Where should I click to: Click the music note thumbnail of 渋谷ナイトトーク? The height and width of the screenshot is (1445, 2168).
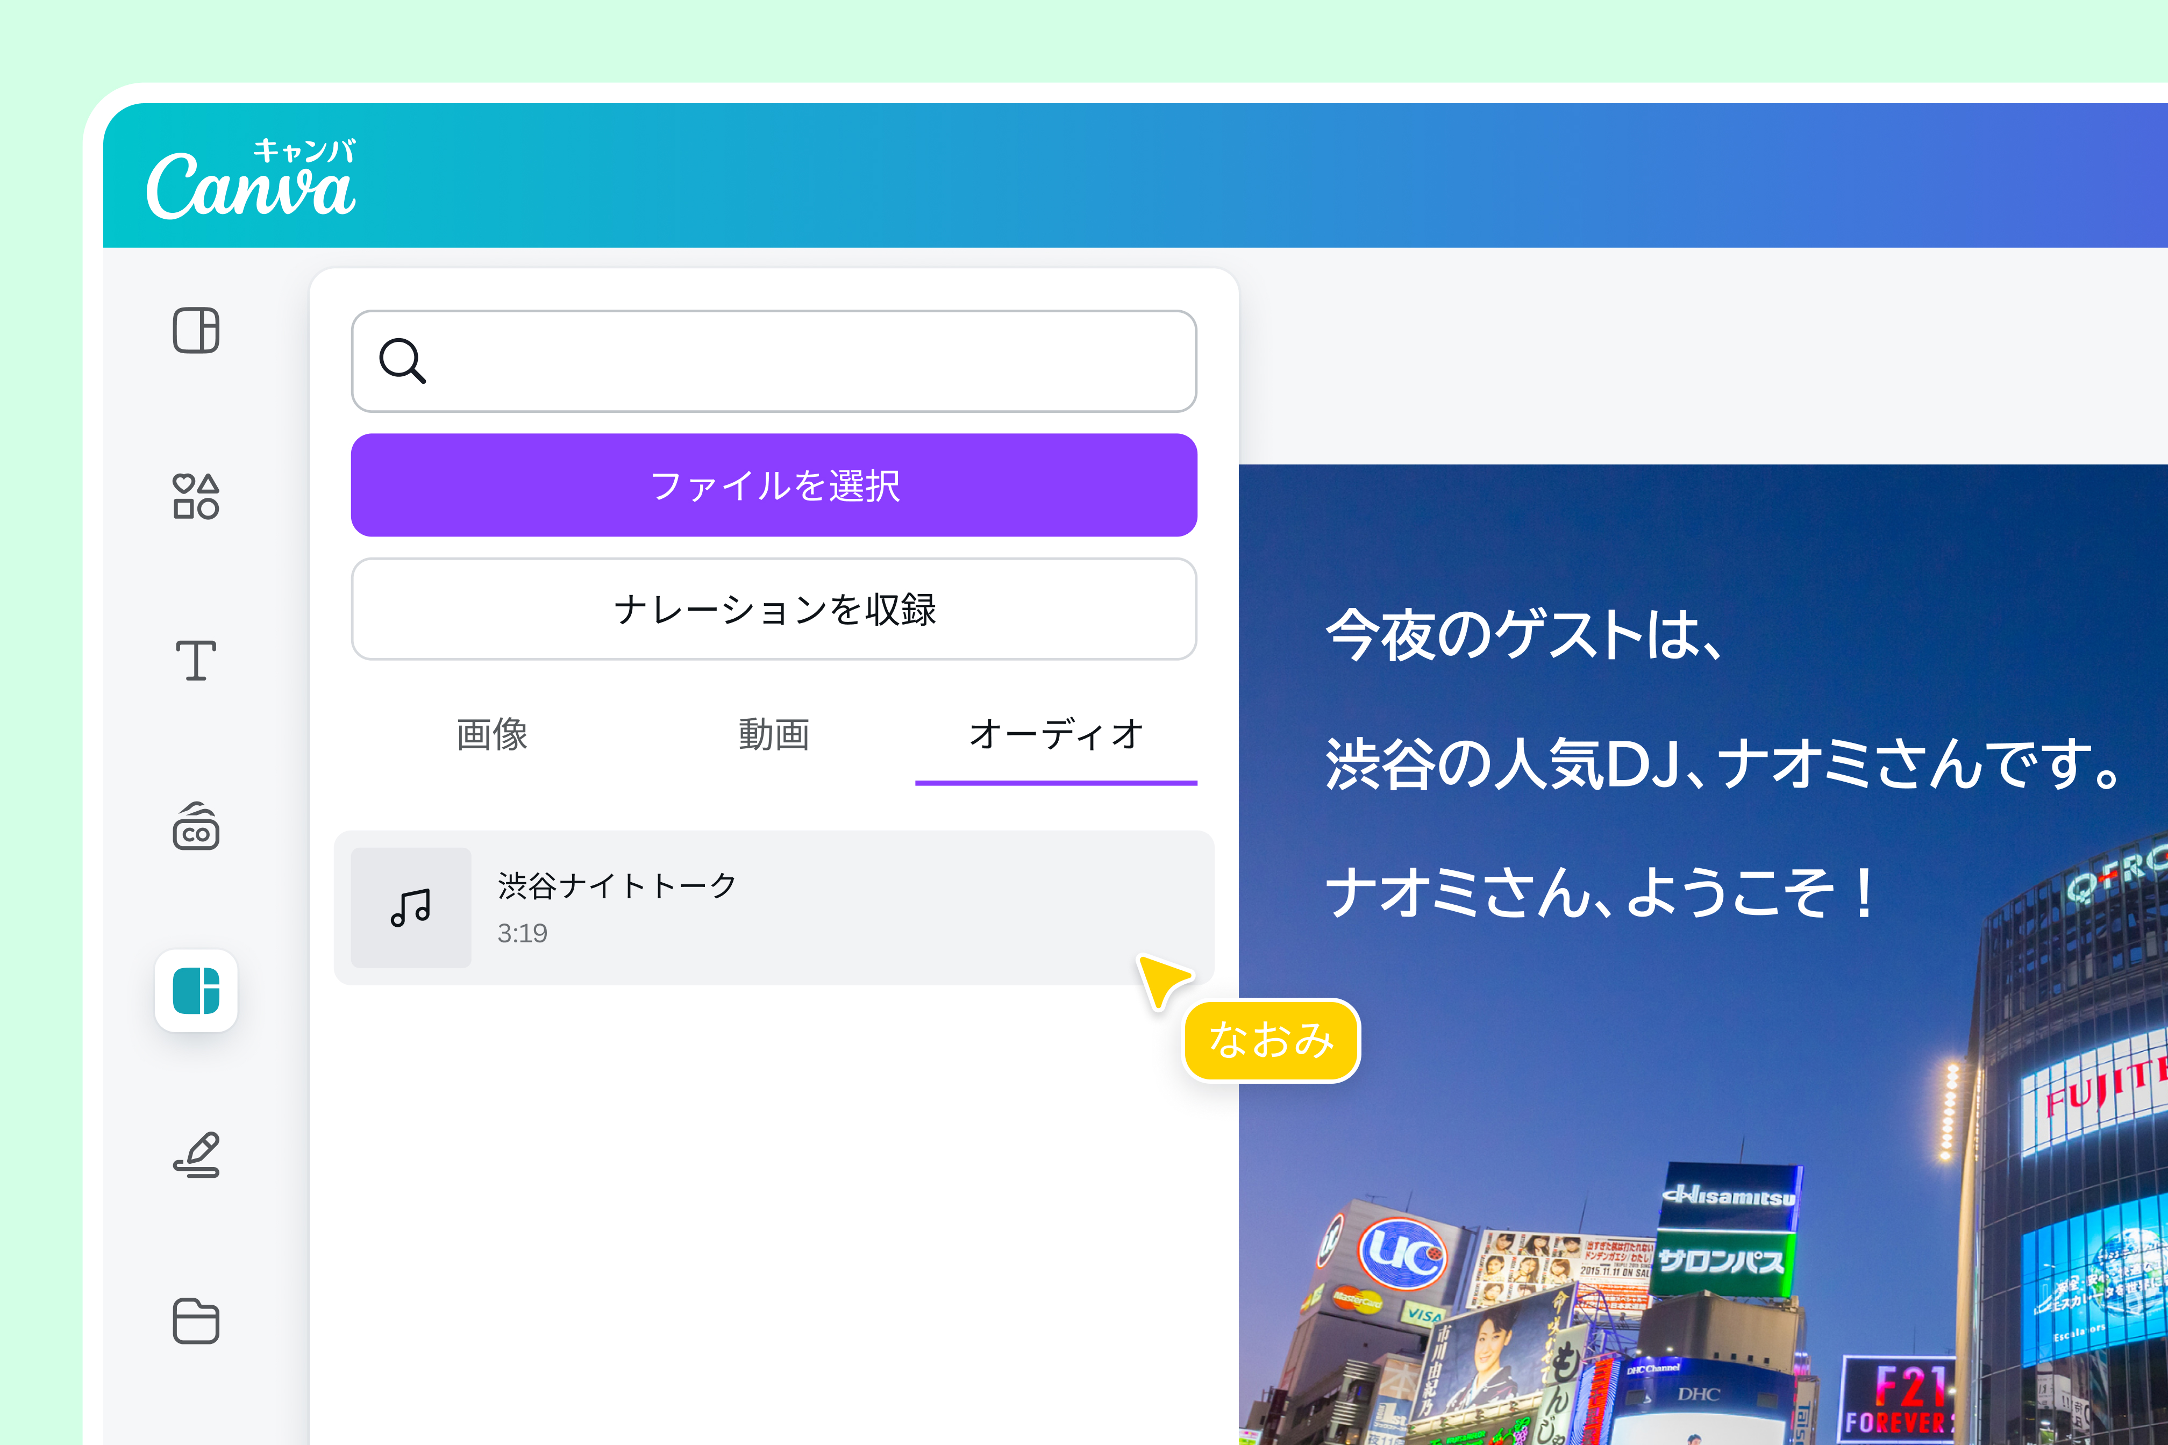pyautogui.click(x=411, y=908)
